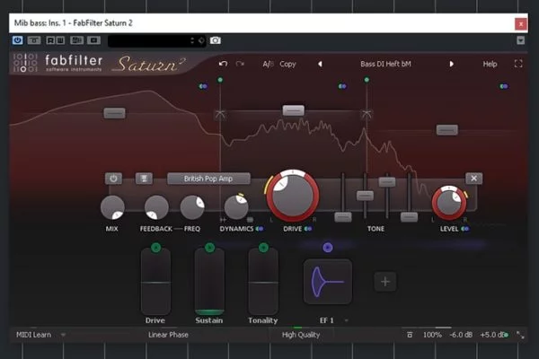Image resolution: width=539 pixels, height=359 pixels.
Task: Expand the EF 1 dropdown arrow
Action: click(346, 321)
